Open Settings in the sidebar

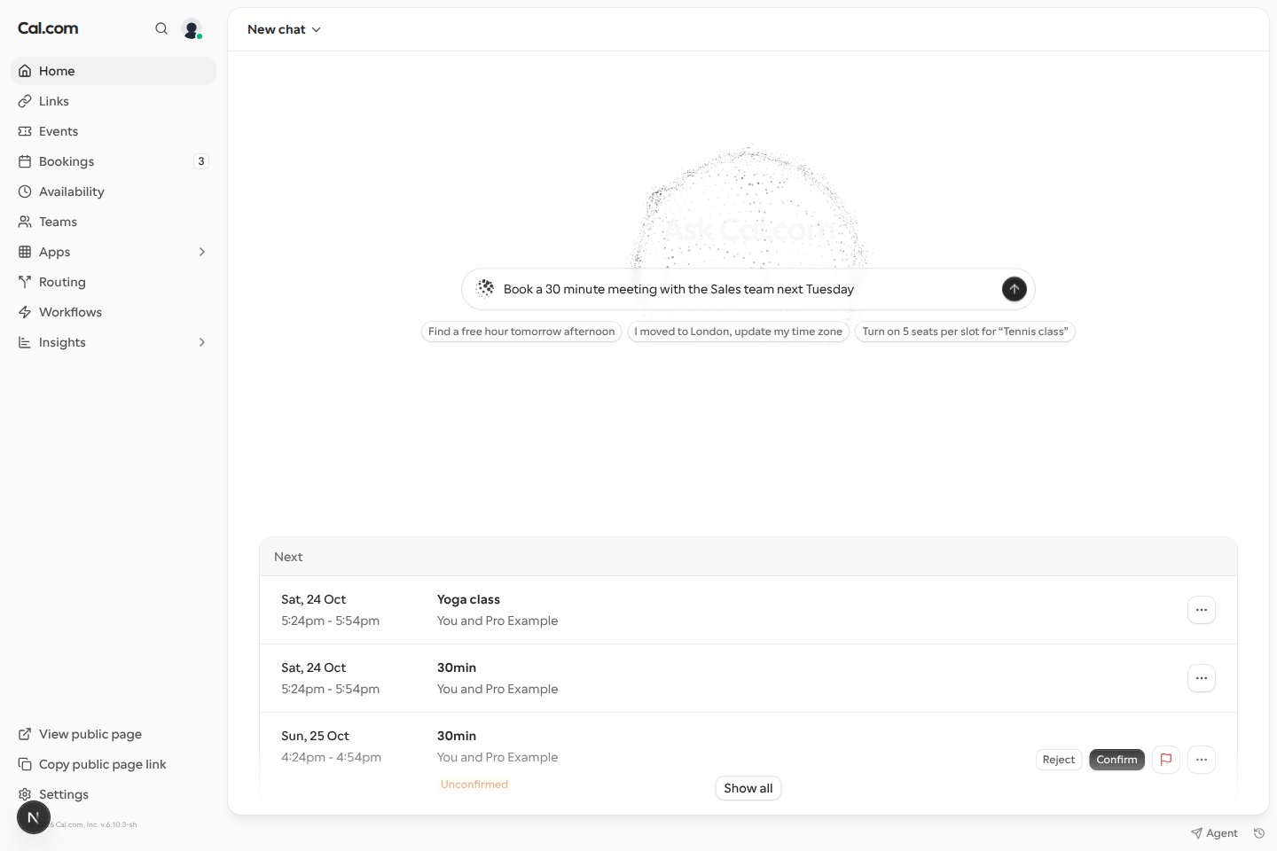pyautogui.click(x=114, y=794)
